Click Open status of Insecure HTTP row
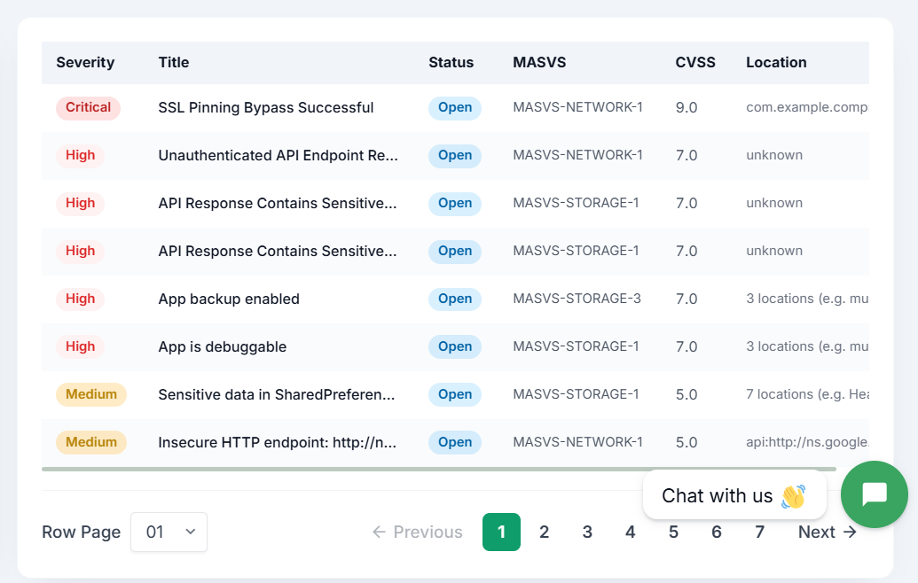 click(455, 443)
